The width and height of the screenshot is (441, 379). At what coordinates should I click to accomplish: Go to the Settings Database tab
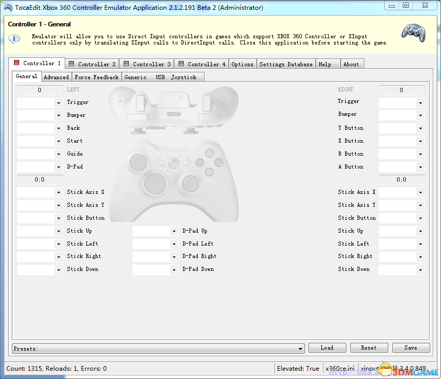pyautogui.click(x=286, y=64)
